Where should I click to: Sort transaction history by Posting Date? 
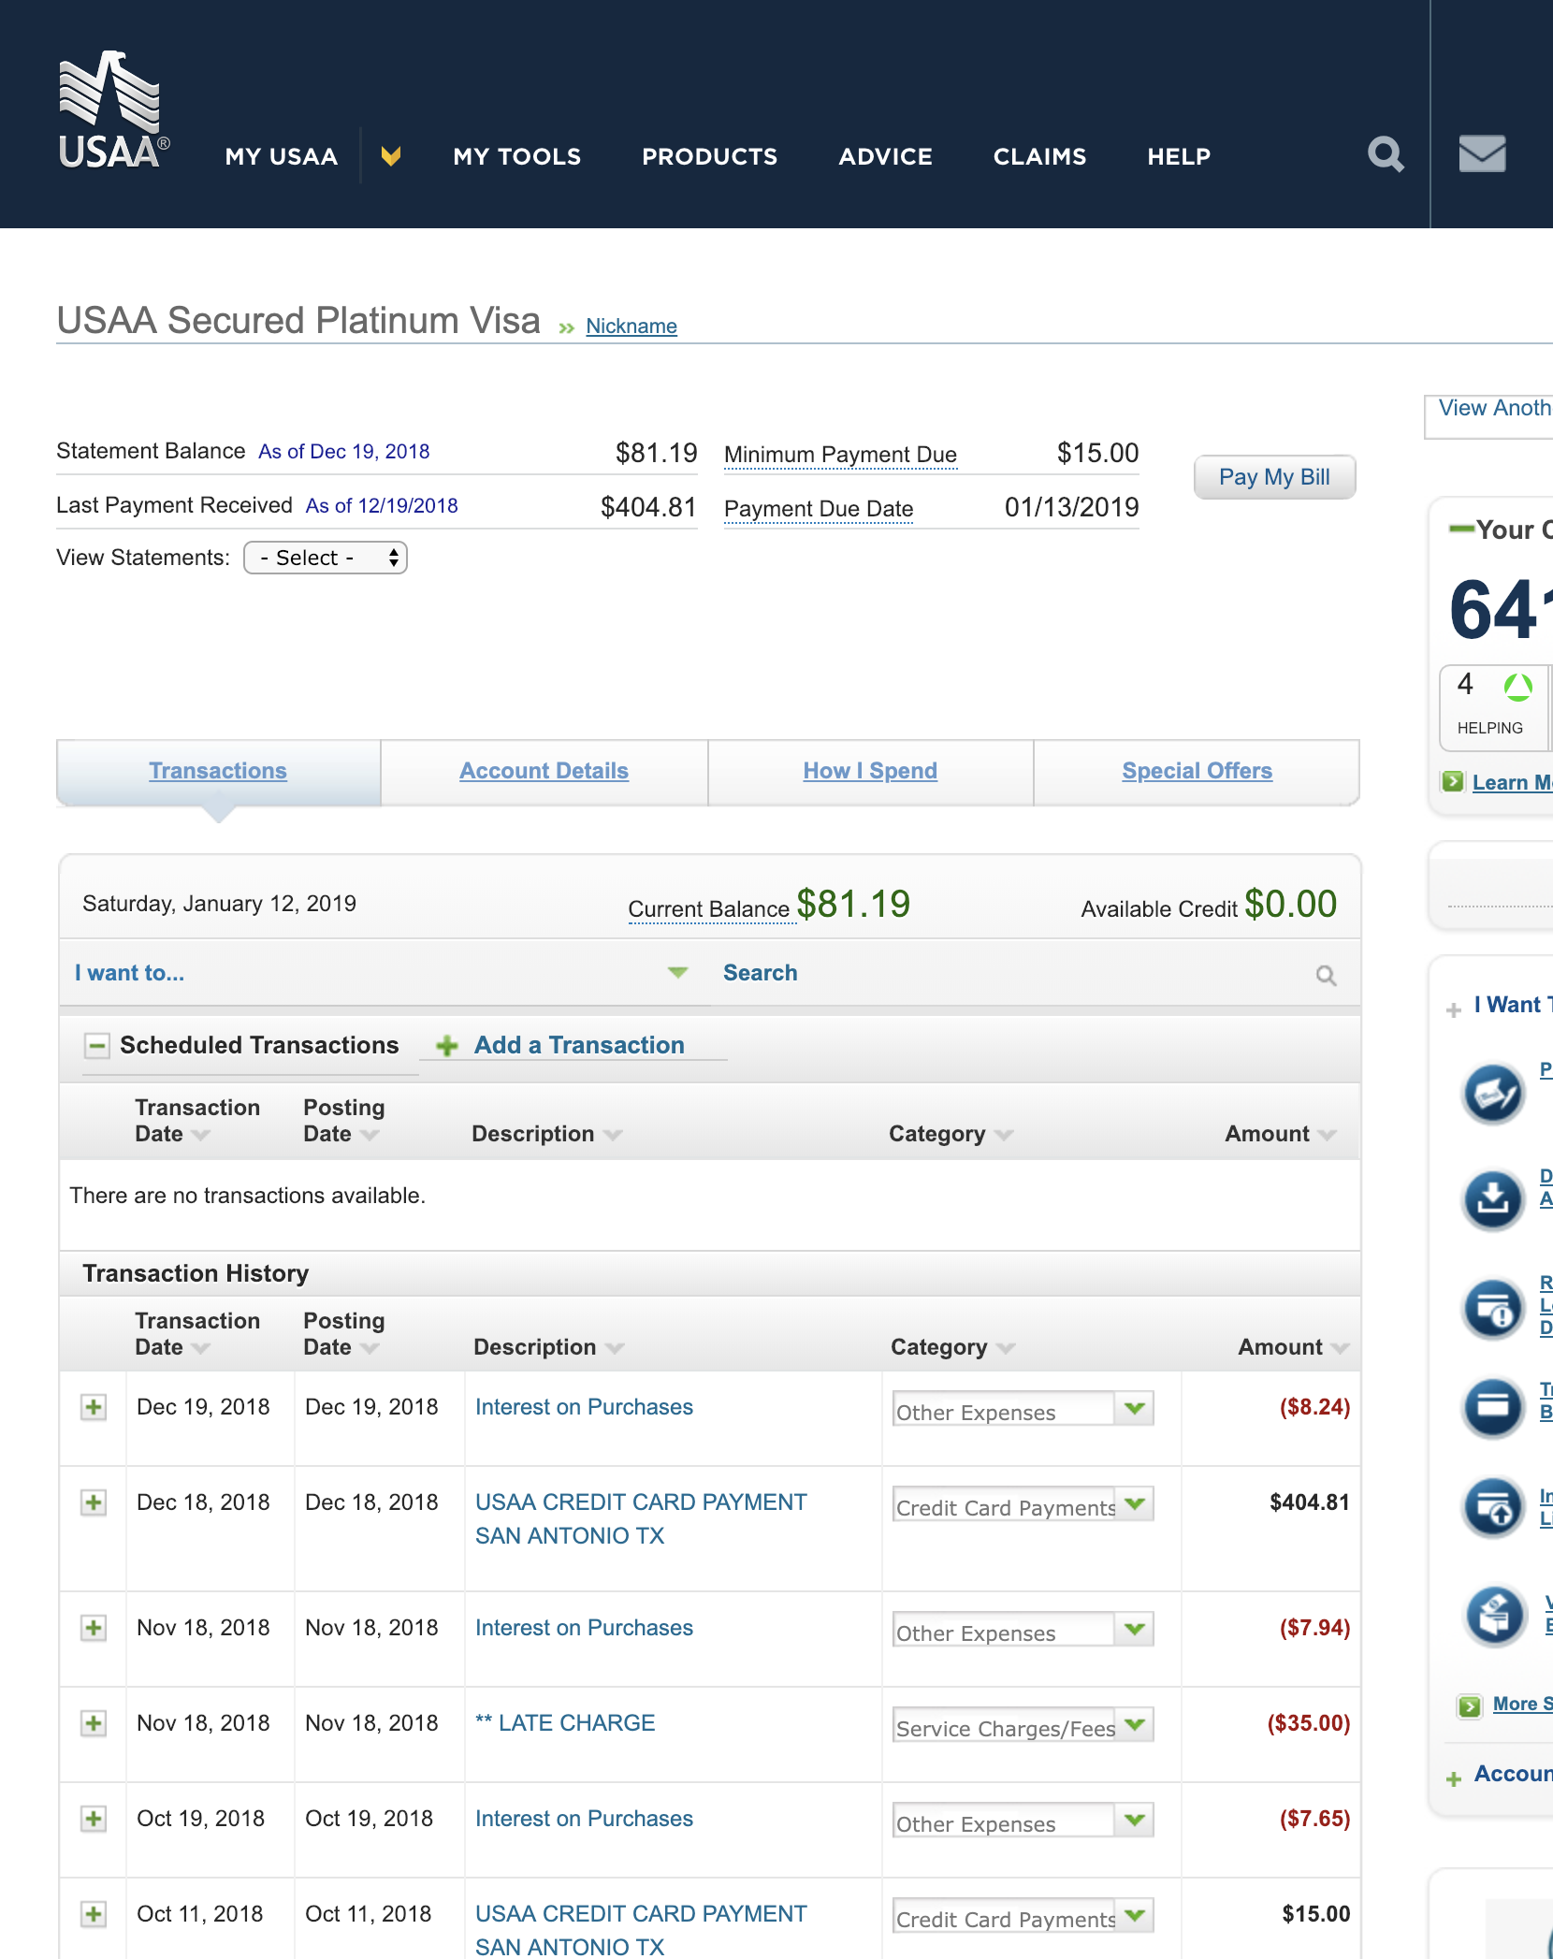pyautogui.click(x=344, y=1334)
